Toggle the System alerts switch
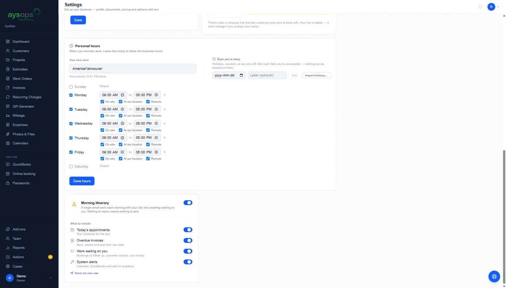Screen dimensions: 506x288 click(x=188, y=262)
